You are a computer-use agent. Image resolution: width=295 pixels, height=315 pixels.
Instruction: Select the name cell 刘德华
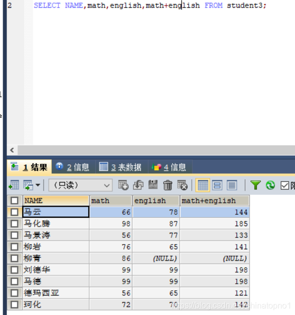coord(56,270)
